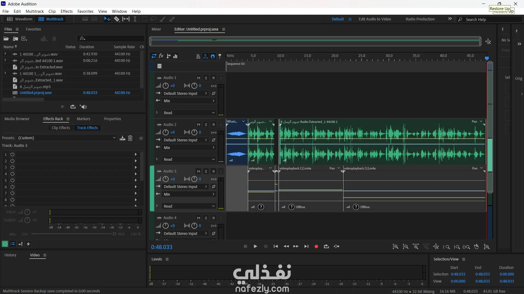Click the Save Effects Preset icon
Viewport: 524px width, 294px height.
coord(122,138)
